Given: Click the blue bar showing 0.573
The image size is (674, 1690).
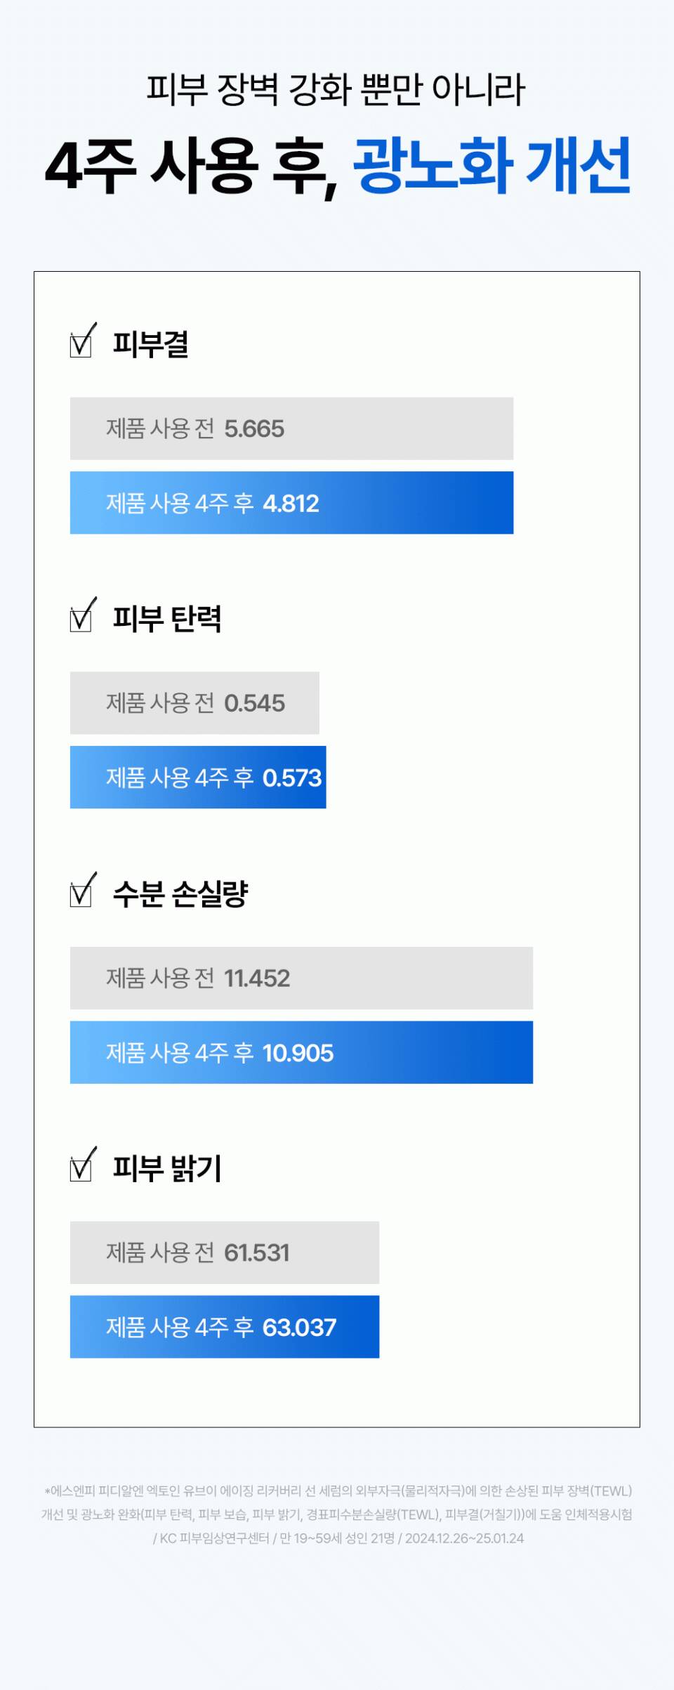Looking at the screenshot, I should 198,778.
